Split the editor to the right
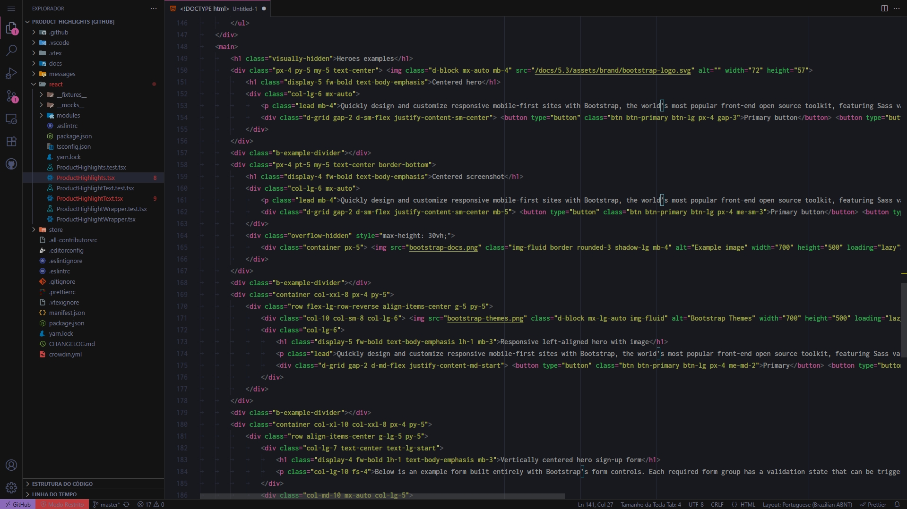 [x=884, y=8]
